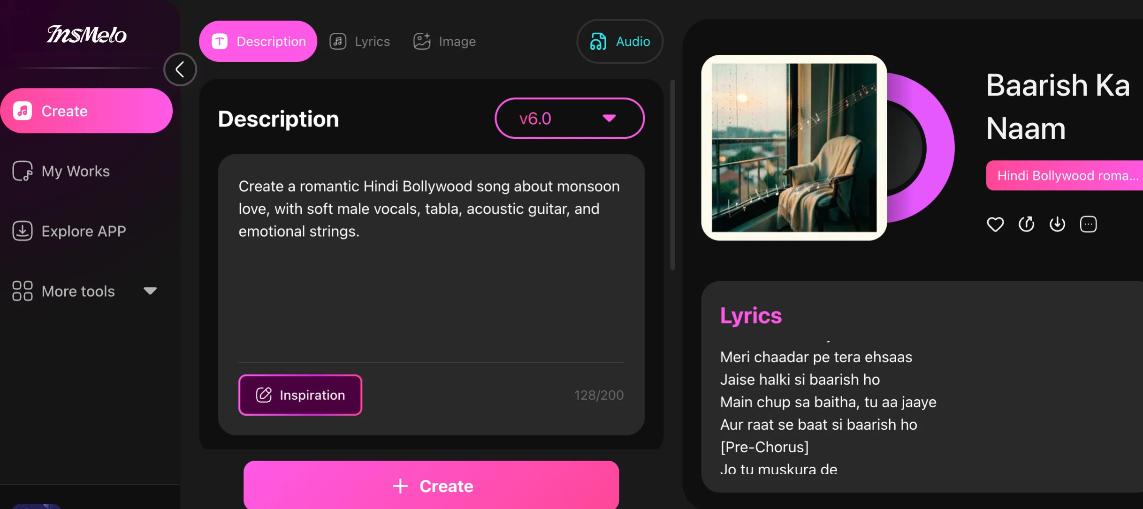
Task: Open the more options ellipsis icon
Action: 1088,224
